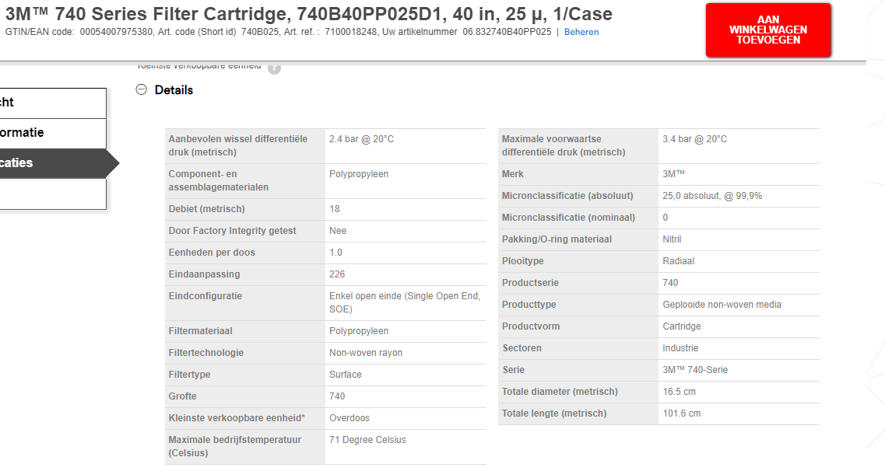885x471 pixels.
Task: Click the 'Eindaanpassing' label
Action: pyautogui.click(x=204, y=274)
